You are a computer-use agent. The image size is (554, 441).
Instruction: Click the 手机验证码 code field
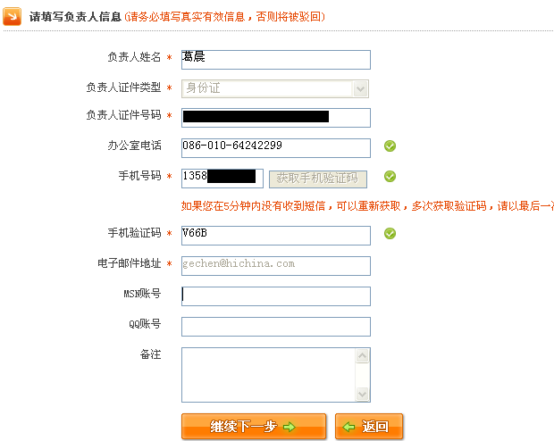275,236
